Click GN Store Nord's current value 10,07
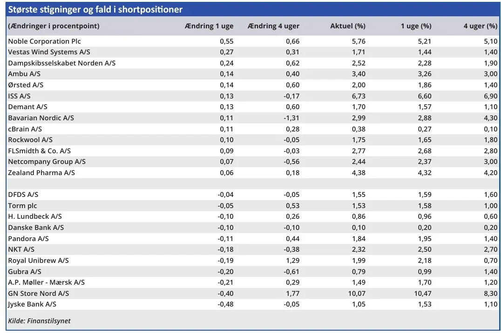Viewport: 501px width, 333px height. [356, 294]
